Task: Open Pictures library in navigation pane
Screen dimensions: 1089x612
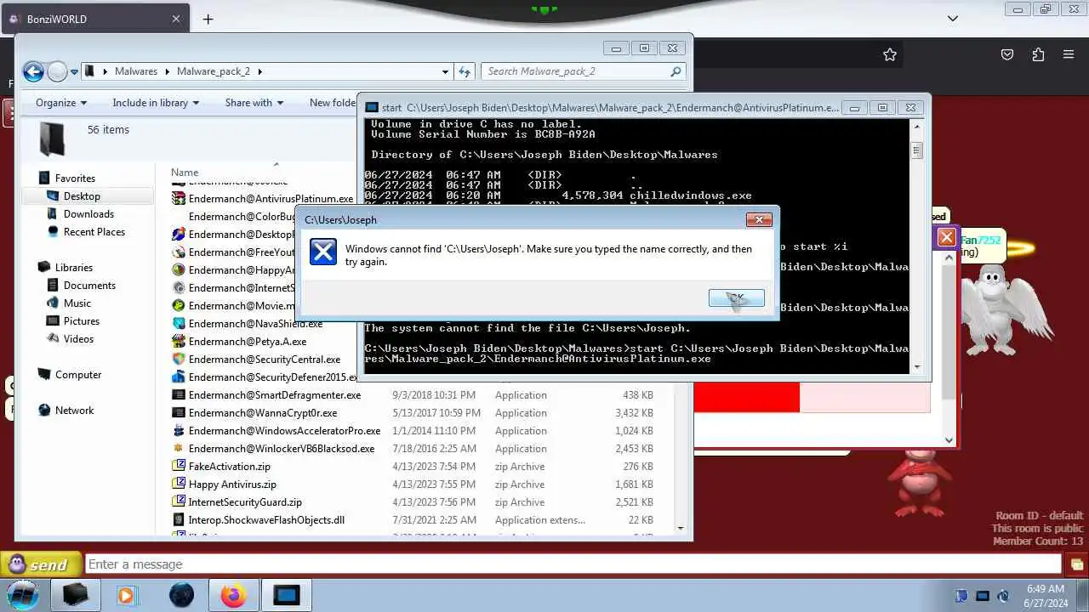Action: tap(82, 321)
